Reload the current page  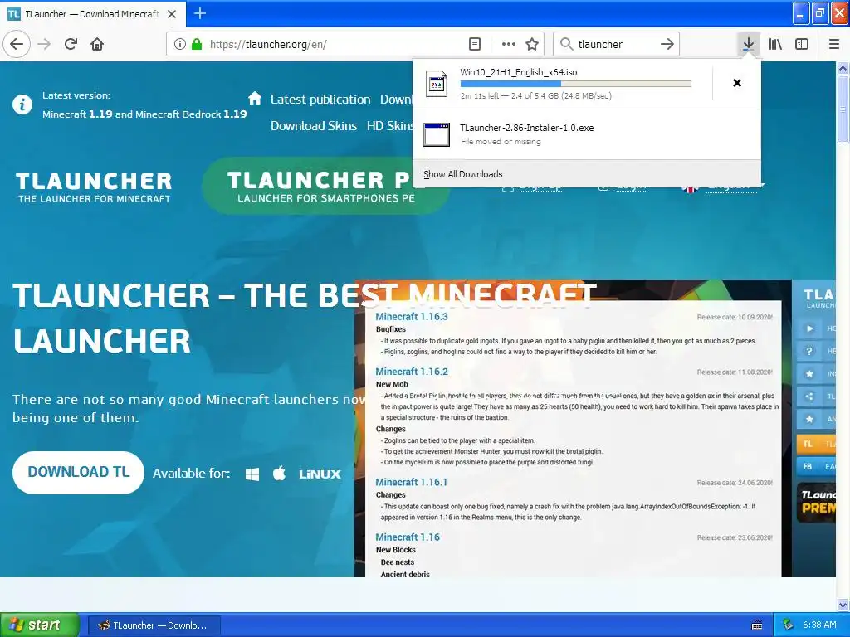71,44
